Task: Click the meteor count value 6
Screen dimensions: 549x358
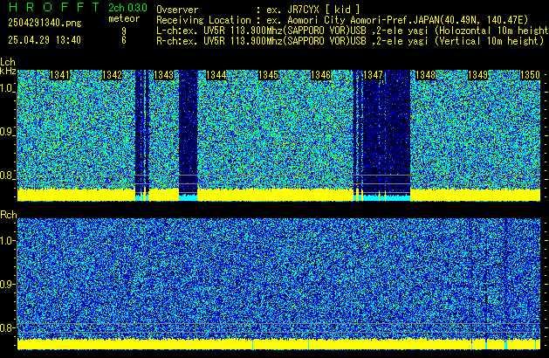Action: 124,40
